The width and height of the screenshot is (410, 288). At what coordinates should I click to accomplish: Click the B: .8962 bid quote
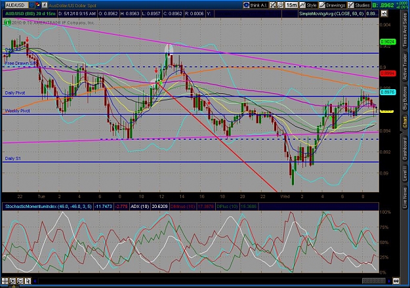[383, 5]
